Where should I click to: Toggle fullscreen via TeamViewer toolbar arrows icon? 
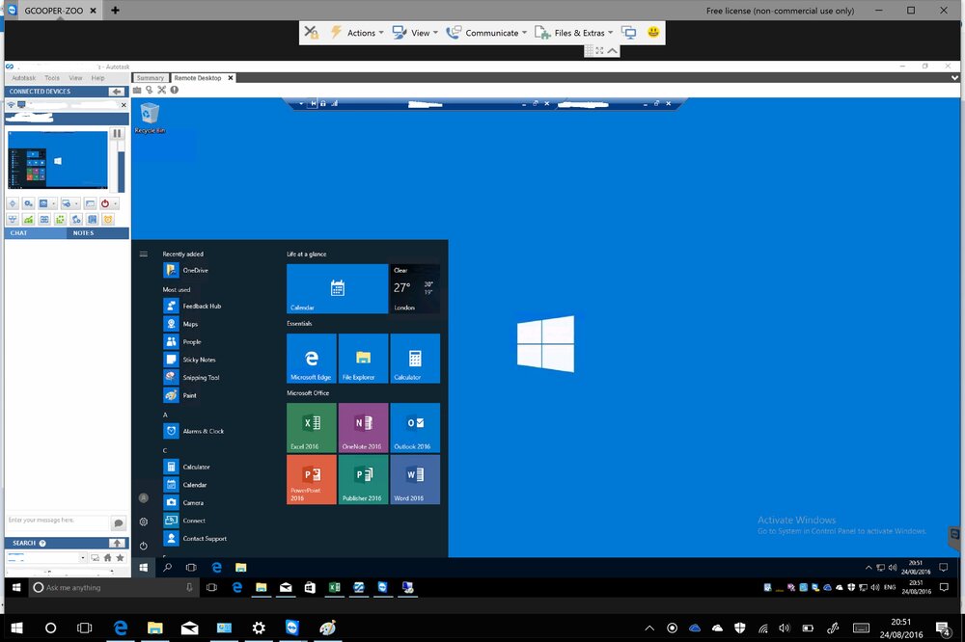click(599, 51)
